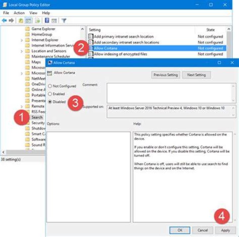Click the Next Setting button
The height and width of the screenshot is (237, 239).
197,75
